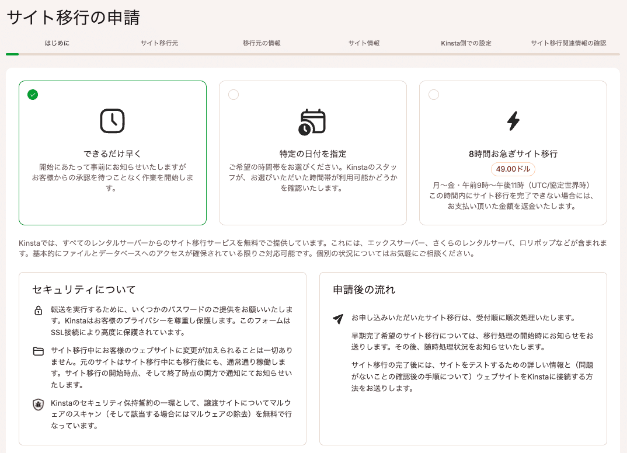Go to the サイト情報 step
Image resolution: width=627 pixels, height=453 pixels.
(x=364, y=43)
